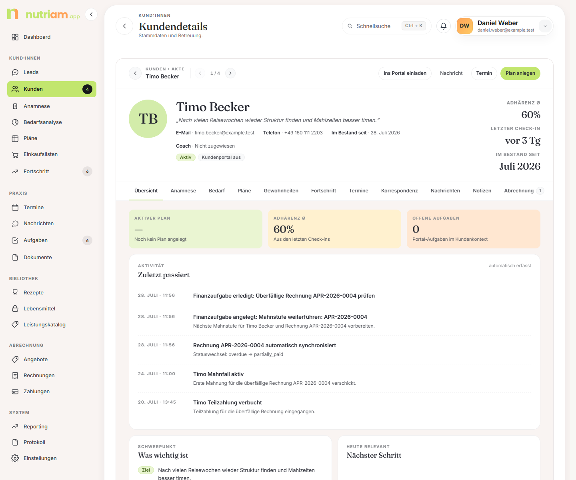
Task: Click the Kunden people icon
Action: click(x=15, y=89)
